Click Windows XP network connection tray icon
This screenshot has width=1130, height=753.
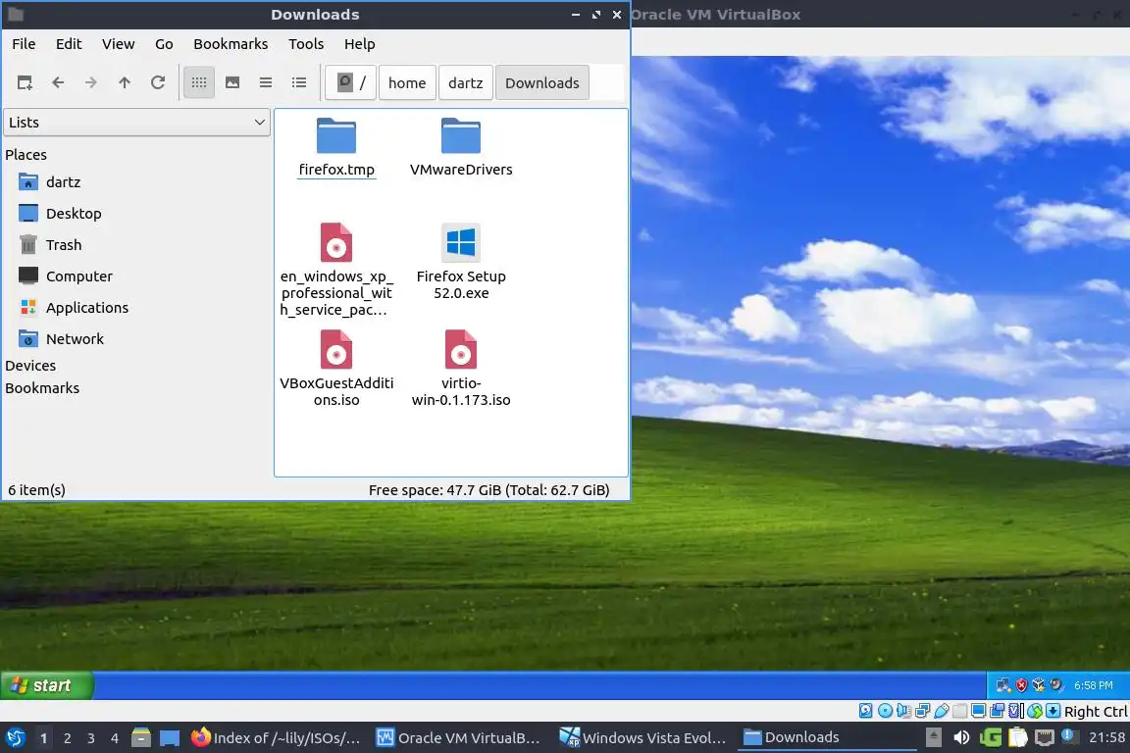click(1003, 685)
